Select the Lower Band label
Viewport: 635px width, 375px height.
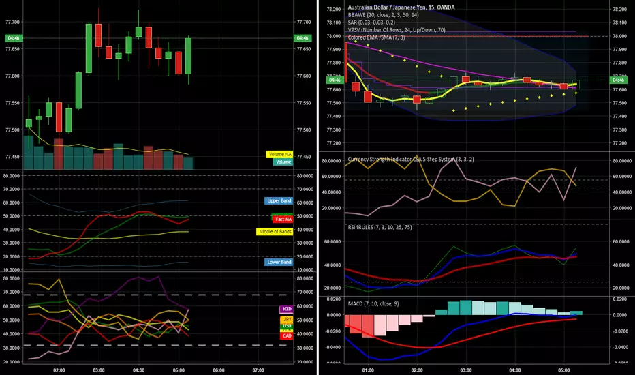click(x=279, y=262)
